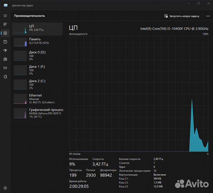Click the Кэш L3 12,0 МБ value

pyautogui.click(x=158, y=186)
